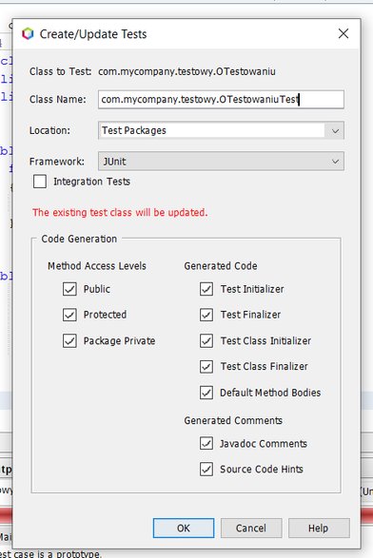Screen dimensions: 373x558
Task: Uncheck the Protected access level checkbox
Action: 69,315
